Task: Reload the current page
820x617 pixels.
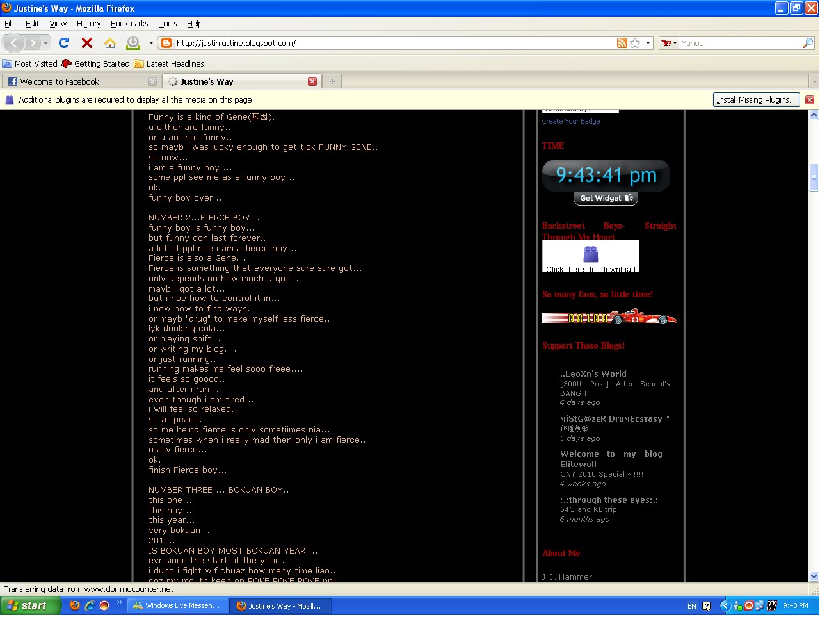Action: [x=64, y=43]
